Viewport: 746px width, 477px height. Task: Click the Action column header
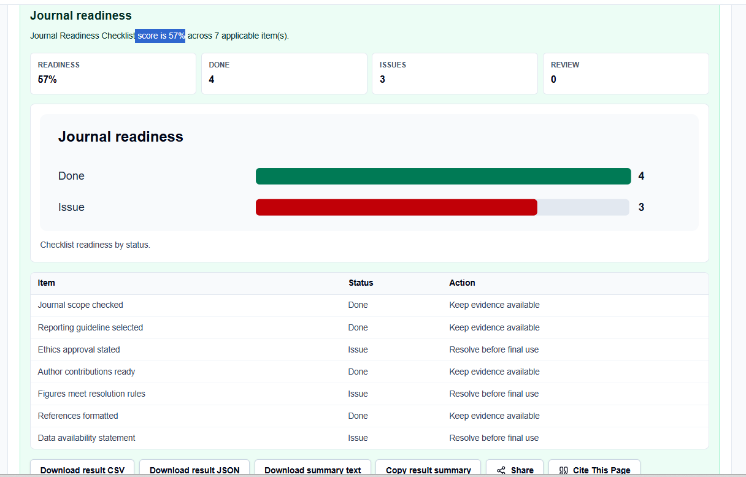[x=462, y=283]
